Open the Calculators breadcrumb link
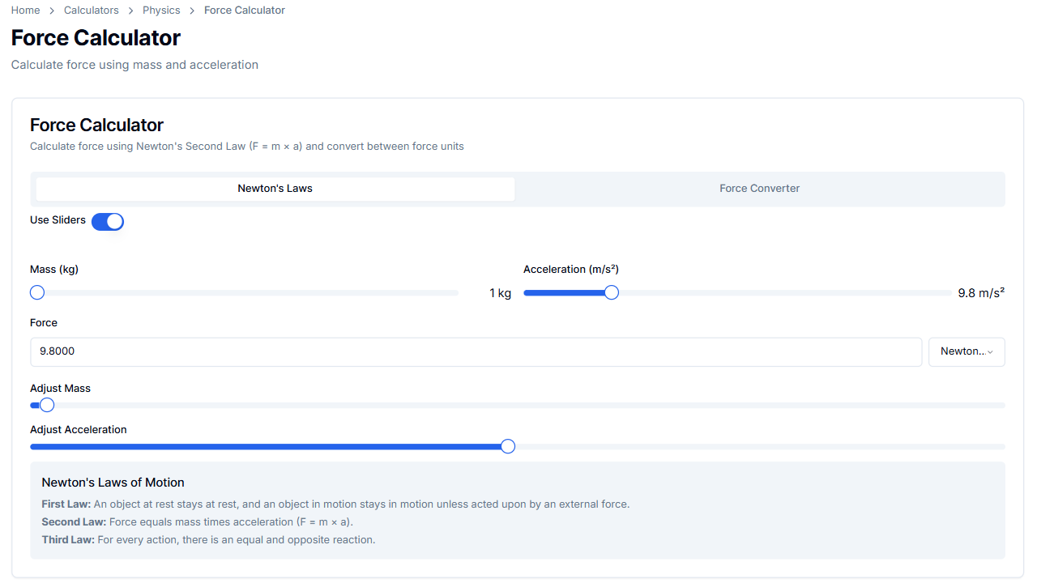 click(91, 10)
